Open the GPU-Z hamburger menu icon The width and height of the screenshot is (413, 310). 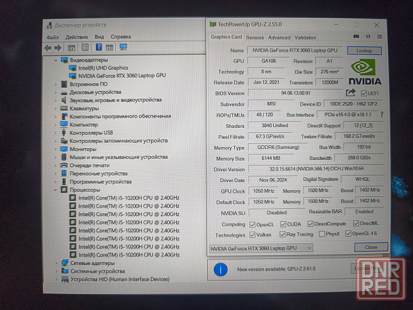point(380,36)
